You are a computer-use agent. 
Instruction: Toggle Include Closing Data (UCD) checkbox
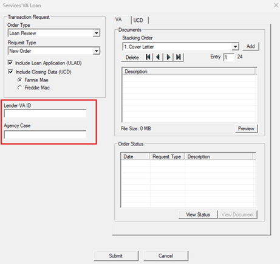pos(10,72)
